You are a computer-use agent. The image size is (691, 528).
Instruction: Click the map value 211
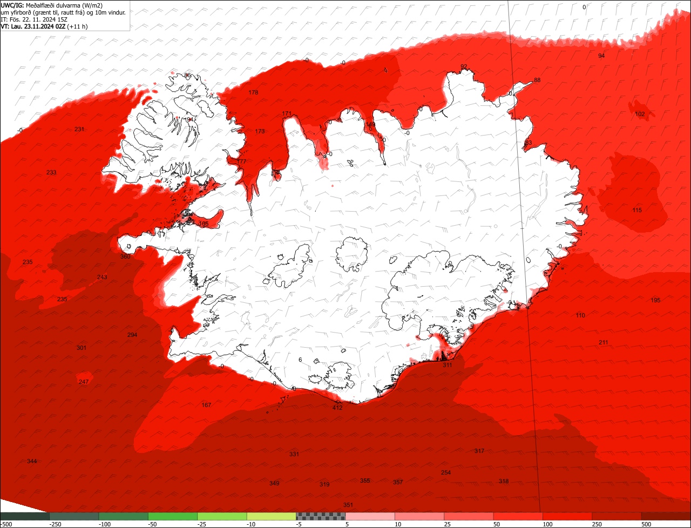click(x=604, y=342)
